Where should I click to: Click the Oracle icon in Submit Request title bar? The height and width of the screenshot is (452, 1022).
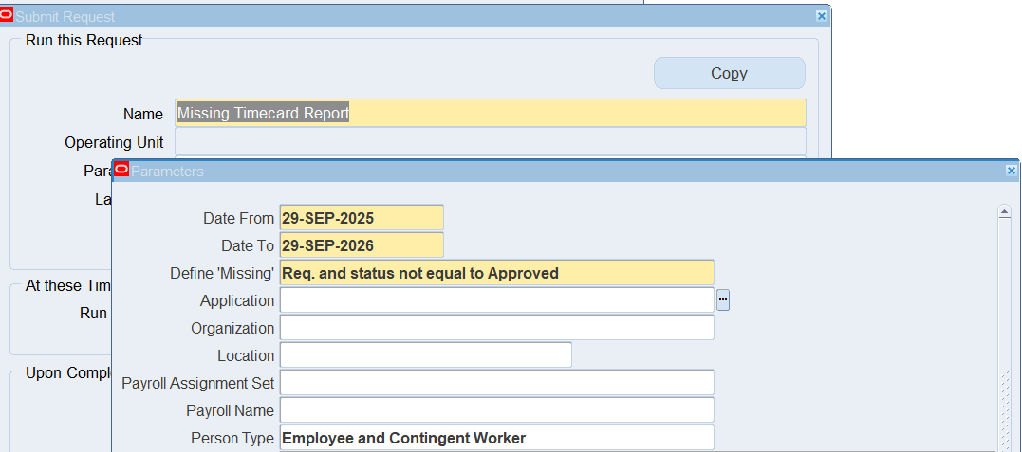8,16
